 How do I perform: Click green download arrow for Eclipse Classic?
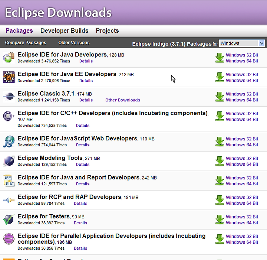coord(220,97)
